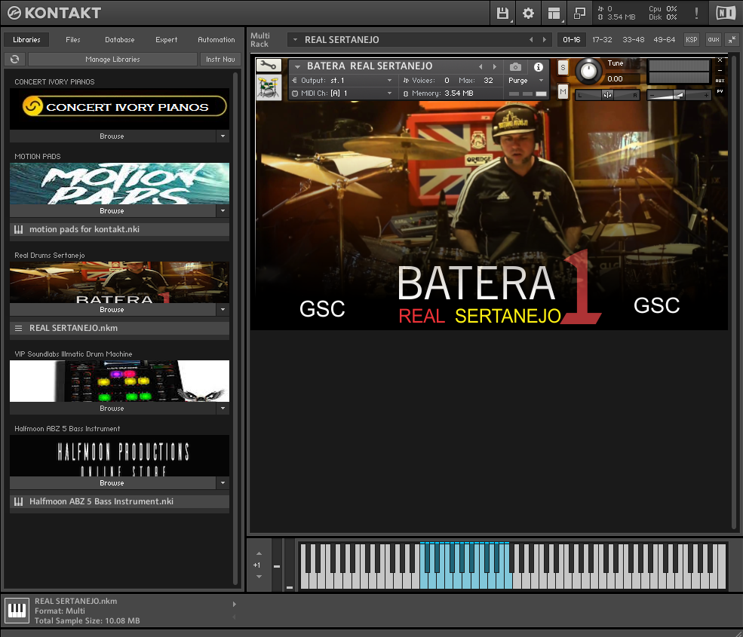Select previous multi in rack header
Image resolution: width=743 pixels, height=637 pixels.
[x=531, y=40]
